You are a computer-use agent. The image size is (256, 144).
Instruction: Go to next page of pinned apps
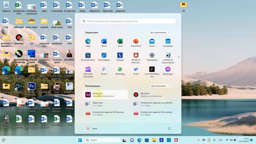click(x=179, y=58)
